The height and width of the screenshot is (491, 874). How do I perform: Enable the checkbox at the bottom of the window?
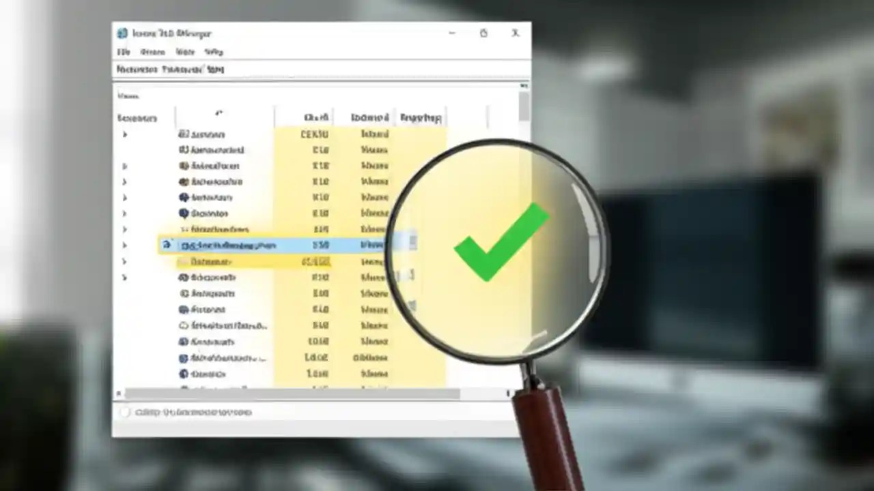coord(125,412)
